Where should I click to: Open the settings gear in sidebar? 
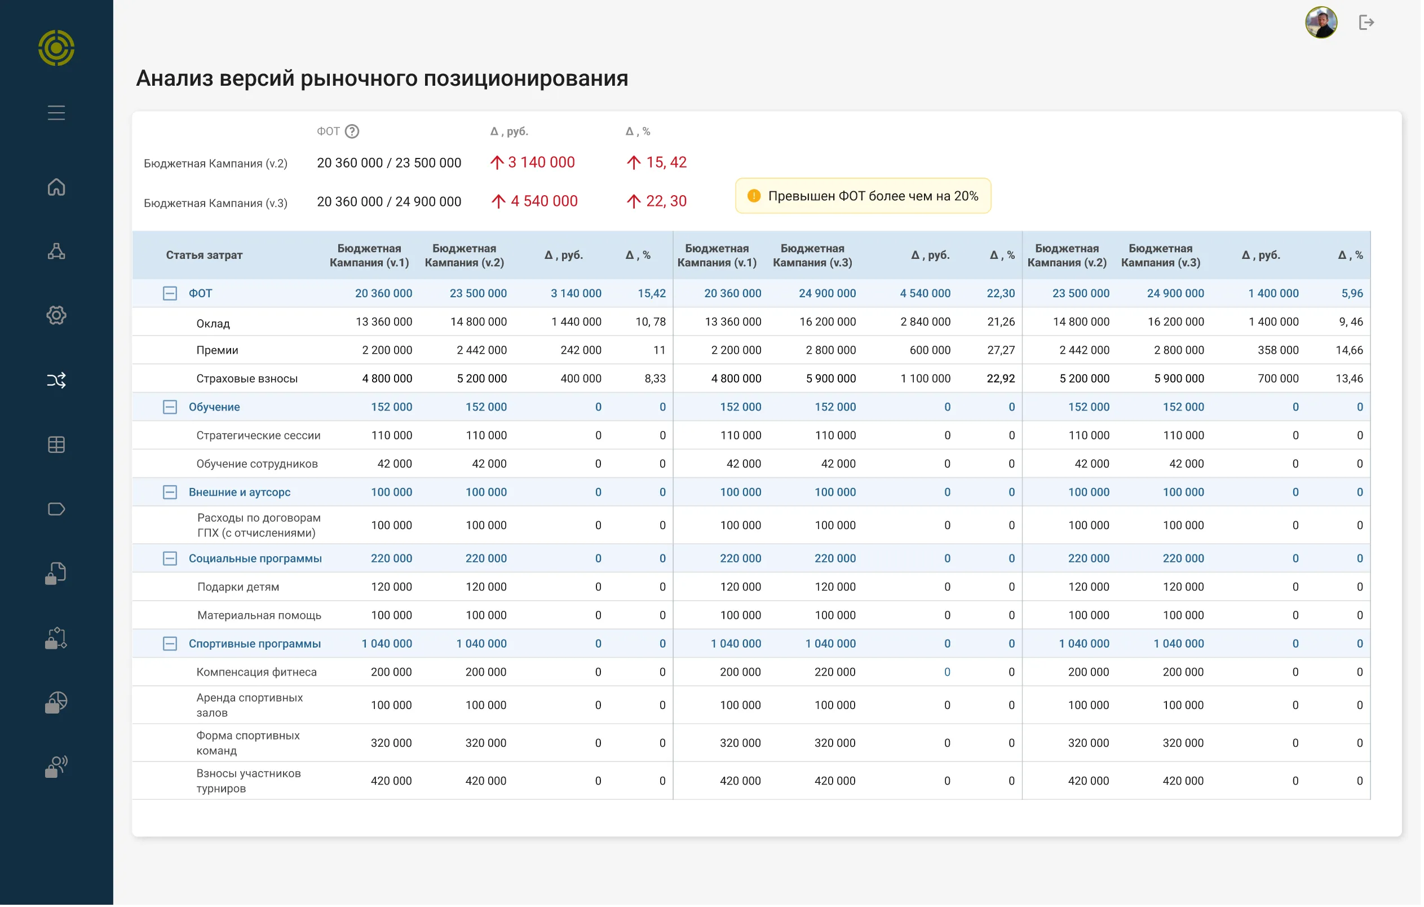pyautogui.click(x=56, y=315)
